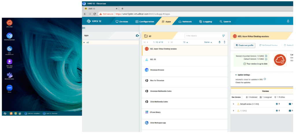Click the Azure Virtual Desktop app thumbnail
The height and width of the screenshot is (134, 296).
(280, 60)
